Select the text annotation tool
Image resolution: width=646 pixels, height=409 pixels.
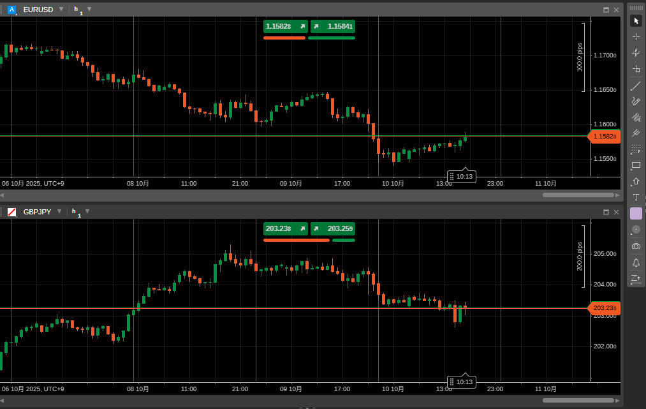click(x=636, y=197)
